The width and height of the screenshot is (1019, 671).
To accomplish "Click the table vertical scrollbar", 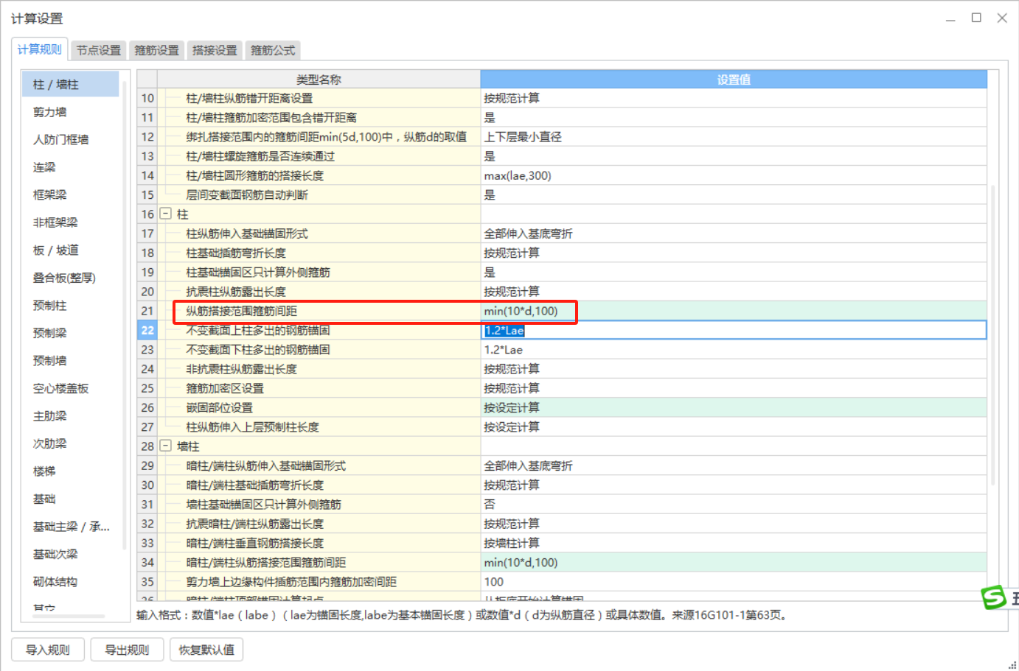I will point(992,335).
